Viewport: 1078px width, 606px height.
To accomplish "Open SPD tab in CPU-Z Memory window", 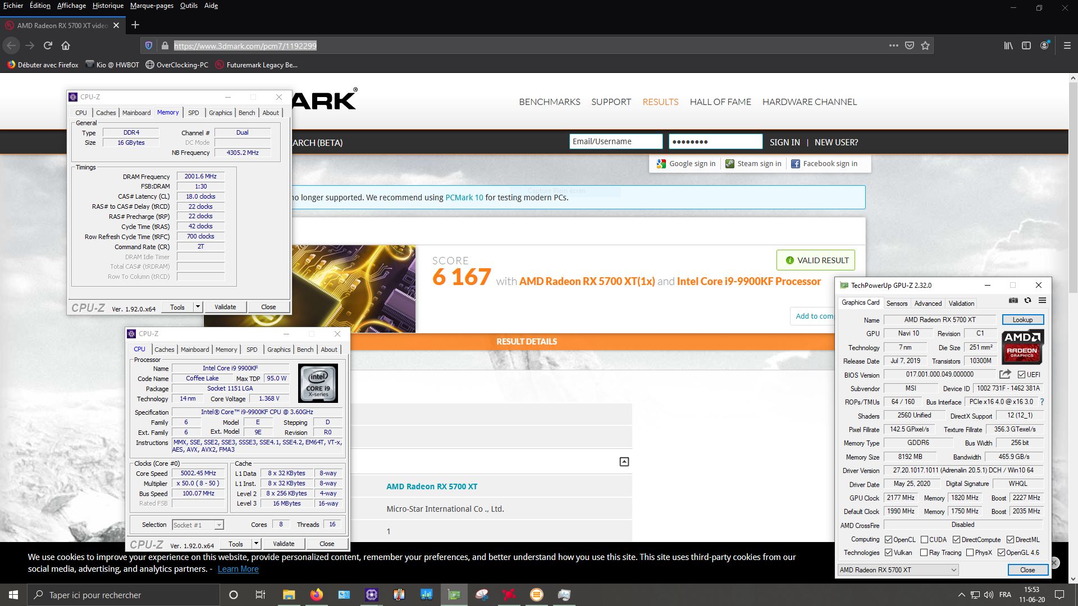I will click(193, 113).
